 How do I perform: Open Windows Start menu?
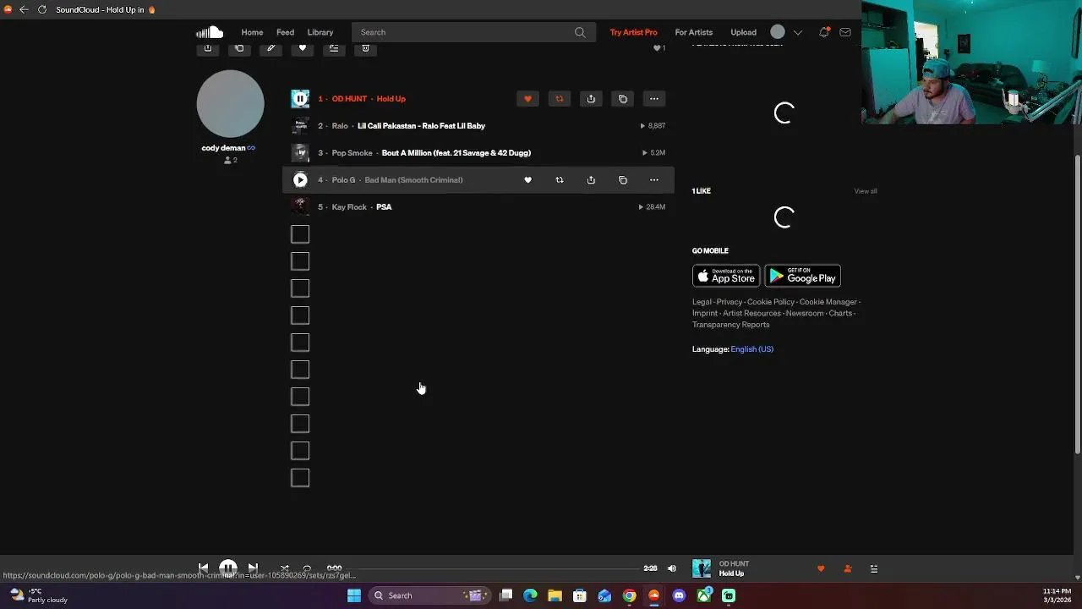354,595
